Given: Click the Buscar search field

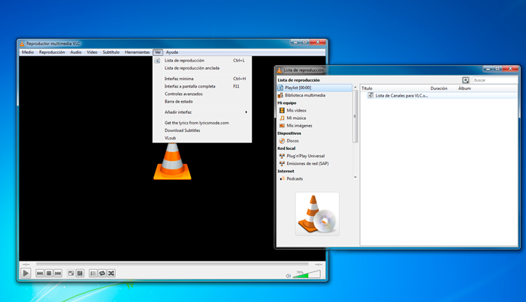Looking at the screenshot, I should pyautogui.click(x=494, y=80).
